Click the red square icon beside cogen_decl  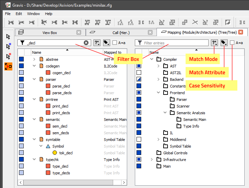tap(48, 72)
